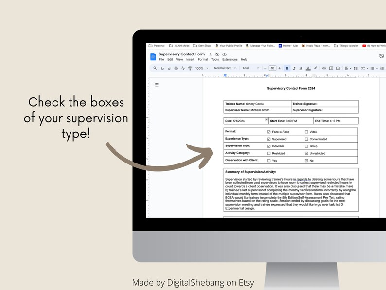This screenshot has height=290, width=386.
Task: Open the Nook Plaza bookmark
Action: (316, 46)
